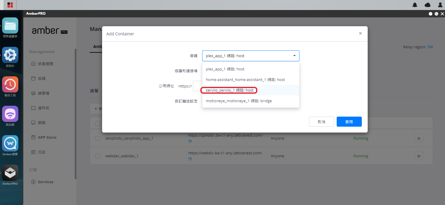The image size is (445, 205).
Task: Click webdav_webdav_1 container name
Action: click(x=122, y=156)
